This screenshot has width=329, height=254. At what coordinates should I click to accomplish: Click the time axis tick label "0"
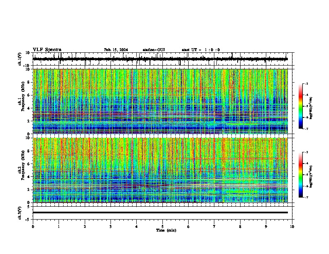point(33,227)
